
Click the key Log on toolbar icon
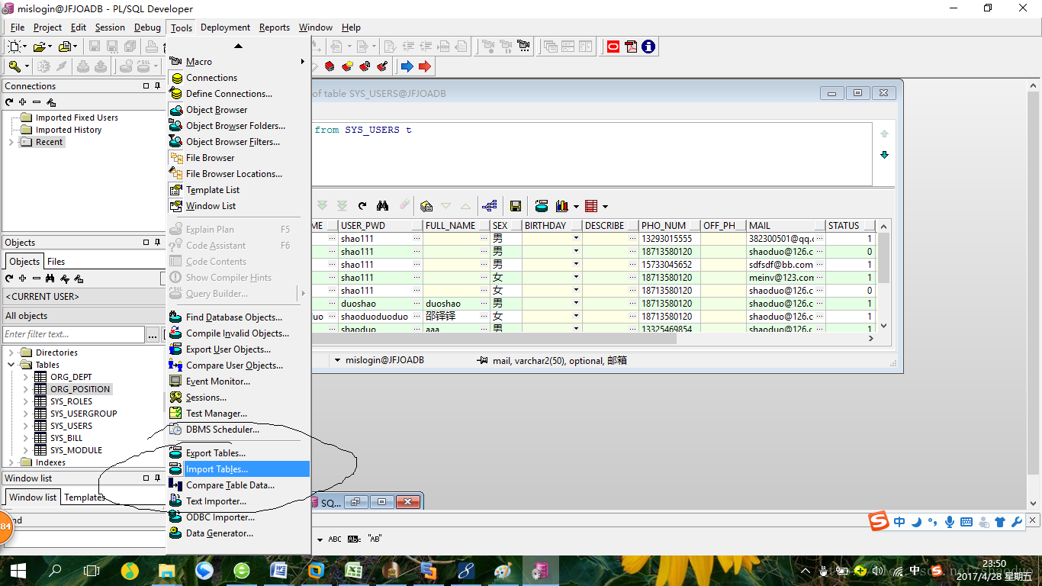pos(14,66)
